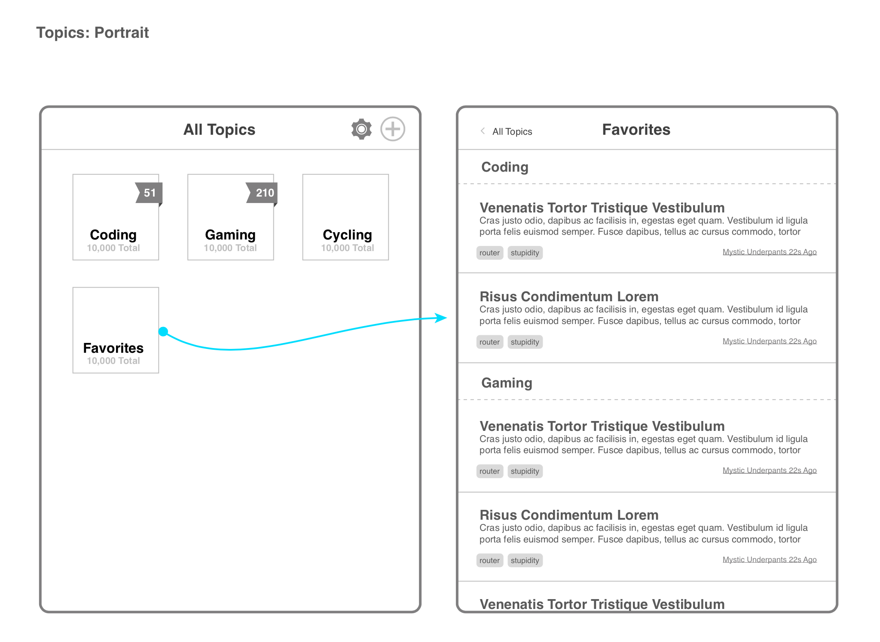Image resolution: width=880 pixels, height=642 pixels.
Task: Click the 210 unread badge on Gaming
Action: coord(262,193)
